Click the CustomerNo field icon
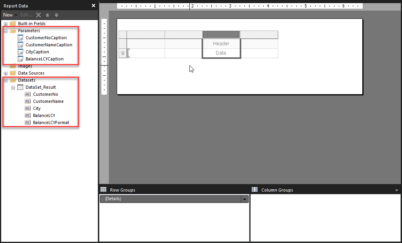Viewport: 402px width, 243px height. [x=28, y=94]
